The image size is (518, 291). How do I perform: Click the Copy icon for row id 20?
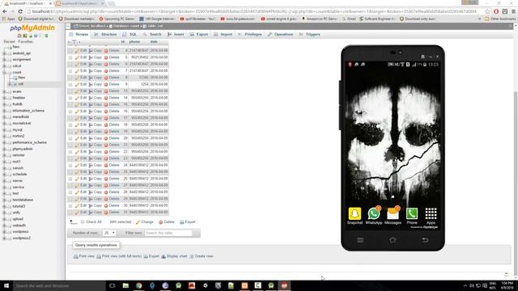[91, 138]
